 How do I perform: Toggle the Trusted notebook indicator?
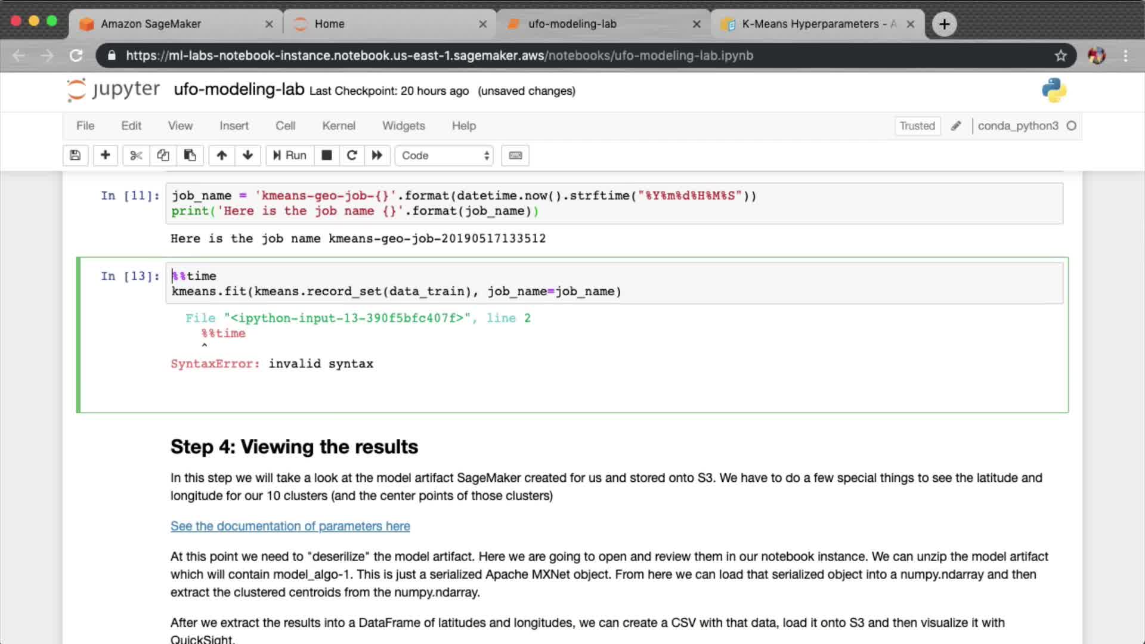coord(917,126)
